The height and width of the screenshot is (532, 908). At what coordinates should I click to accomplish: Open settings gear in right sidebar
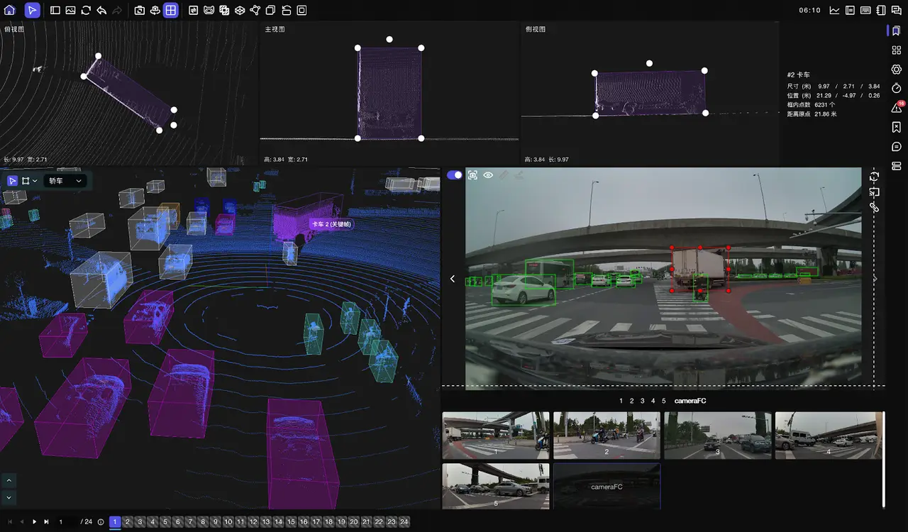(896, 70)
